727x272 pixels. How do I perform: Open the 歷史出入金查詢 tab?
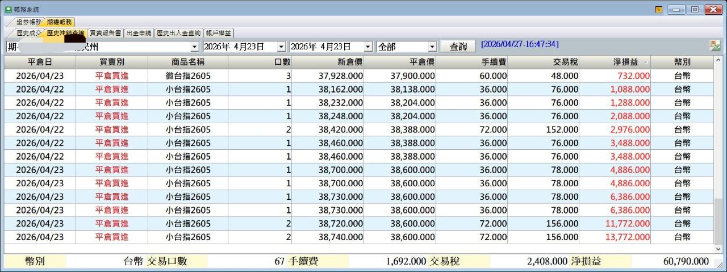coord(178,33)
